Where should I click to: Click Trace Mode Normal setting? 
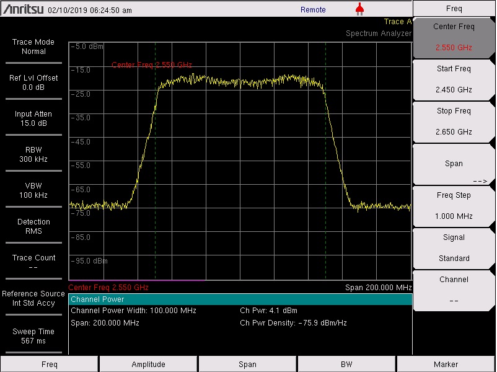click(x=33, y=46)
